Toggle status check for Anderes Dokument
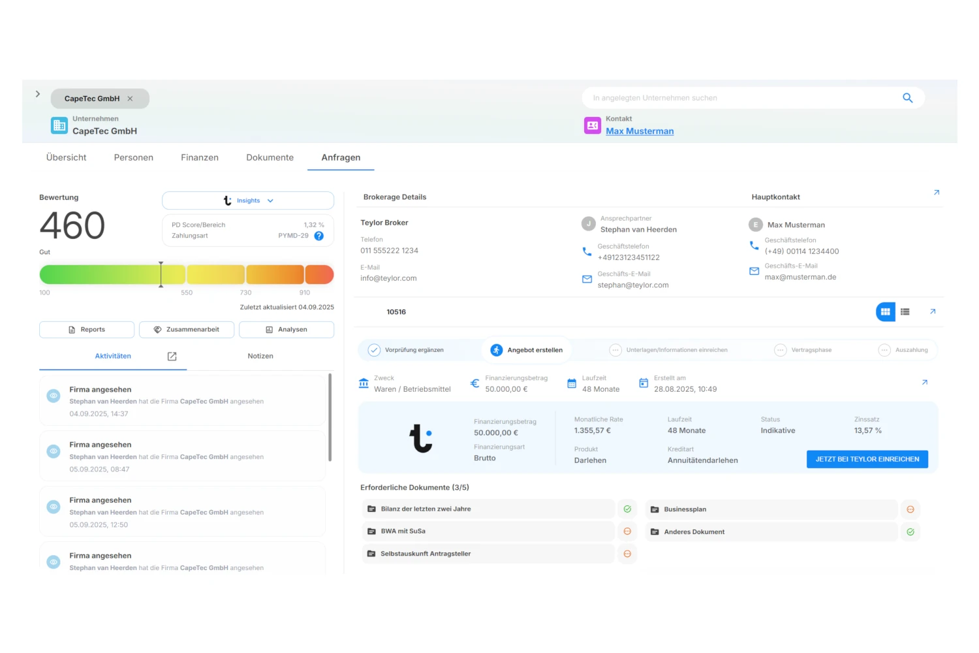Screen dimensions: 979x653 [x=910, y=532]
